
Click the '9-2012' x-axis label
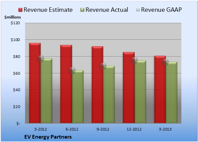coord(103,129)
